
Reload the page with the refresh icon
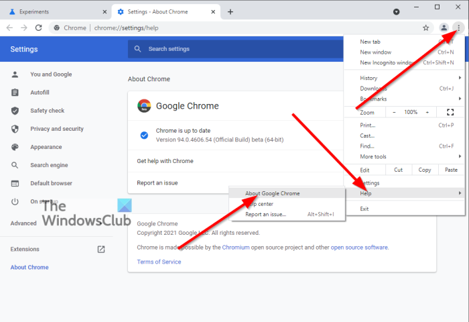(x=38, y=28)
